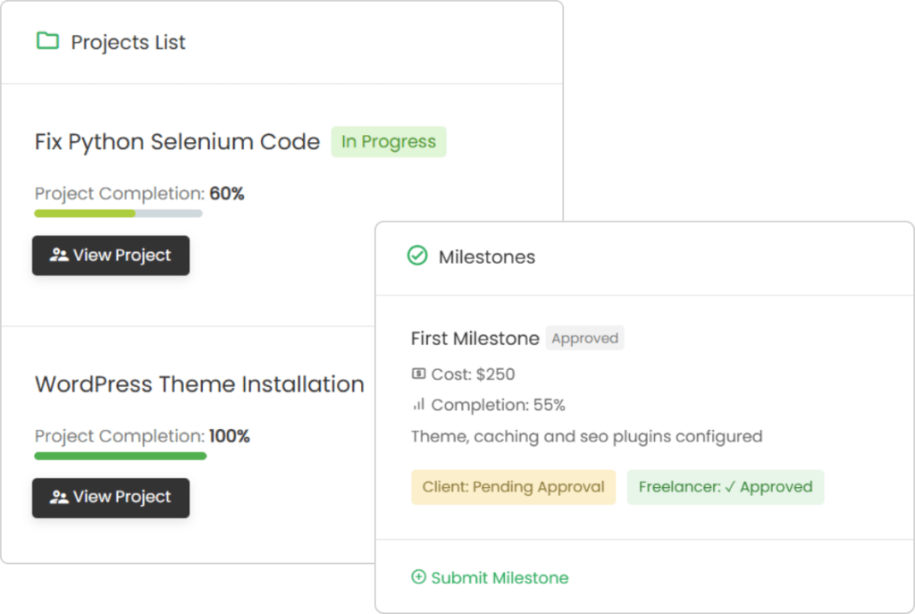
Task: Open the Fix Python Selenium Code project
Action: pyautogui.click(x=111, y=256)
